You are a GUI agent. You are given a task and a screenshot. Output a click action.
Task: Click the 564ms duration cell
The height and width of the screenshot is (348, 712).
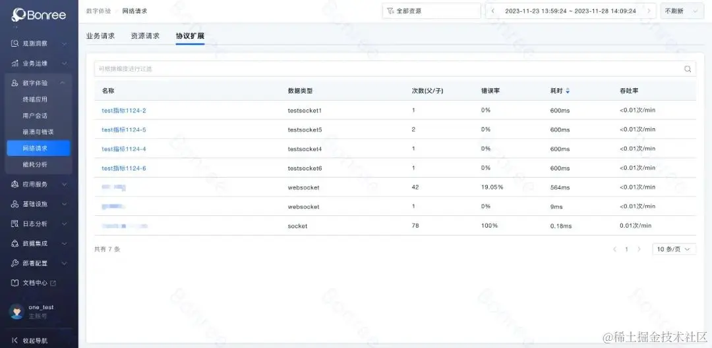(560, 187)
